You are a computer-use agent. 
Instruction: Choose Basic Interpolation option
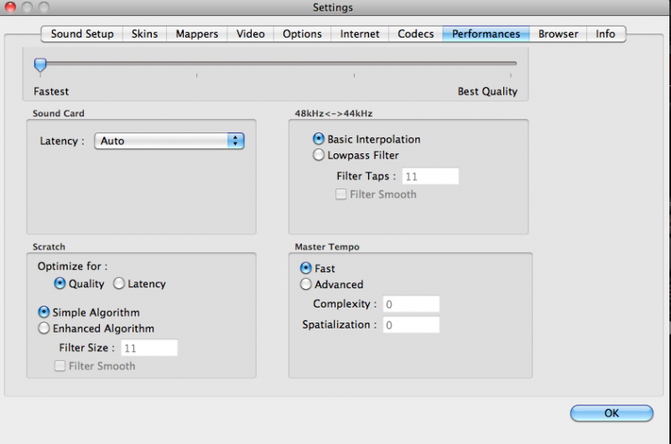319,138
